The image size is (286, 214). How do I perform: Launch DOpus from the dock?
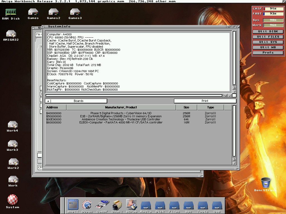[87, 206]
